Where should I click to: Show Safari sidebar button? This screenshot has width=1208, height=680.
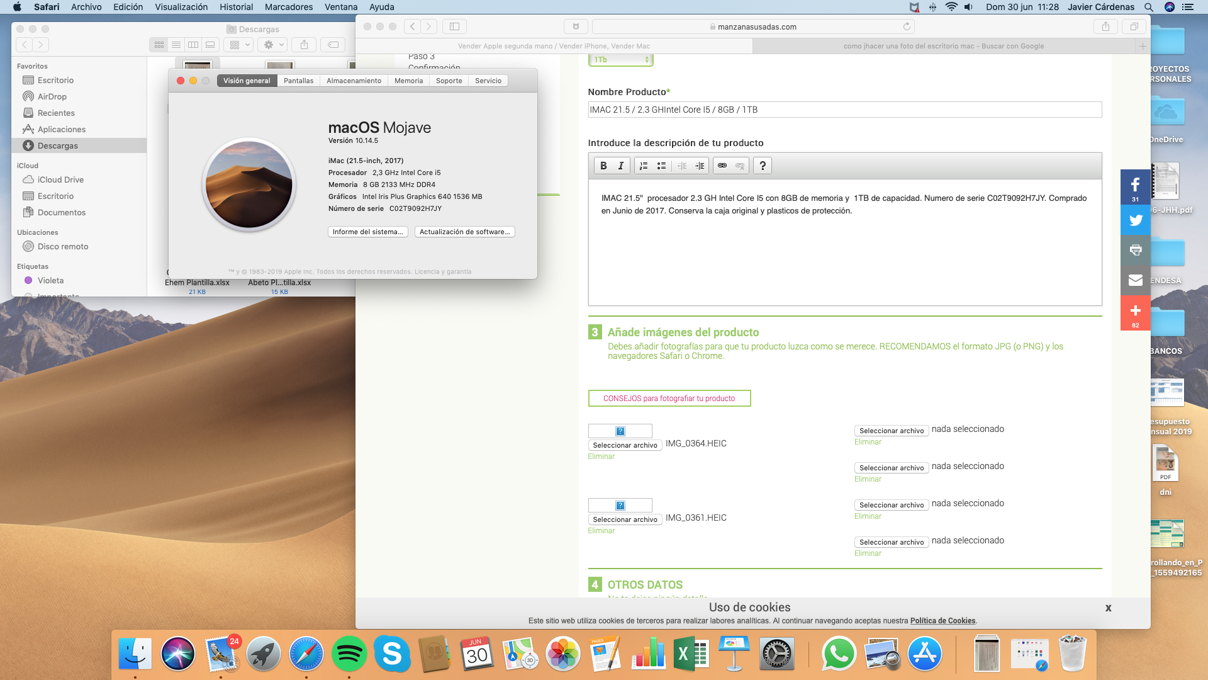coord(454,26)
